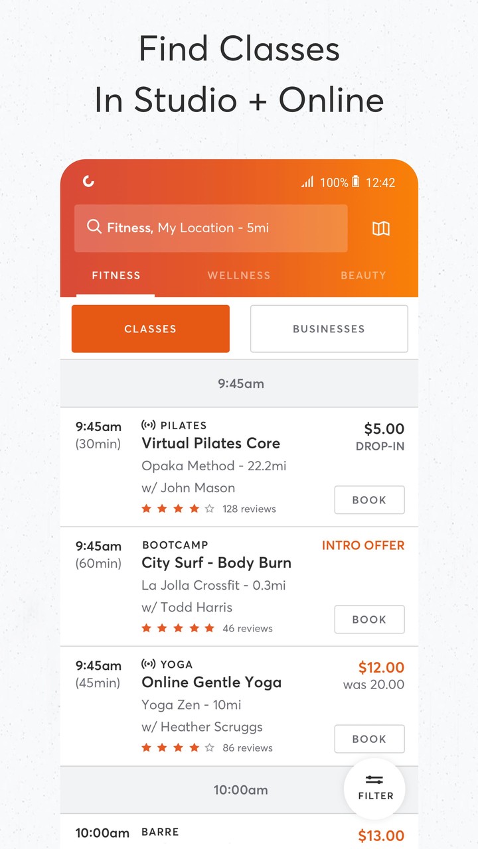Open the map view icon

381,228
